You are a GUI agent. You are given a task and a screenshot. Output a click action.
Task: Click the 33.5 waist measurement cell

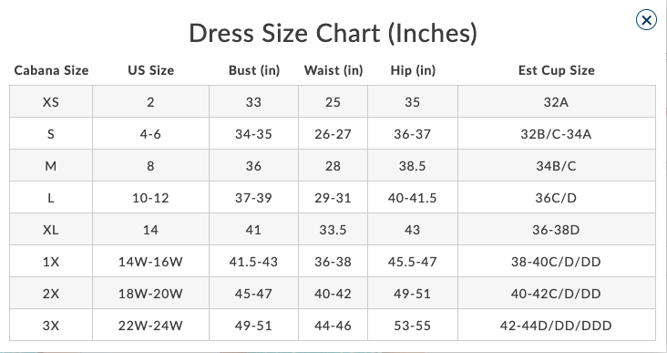[x=333, y=229]
